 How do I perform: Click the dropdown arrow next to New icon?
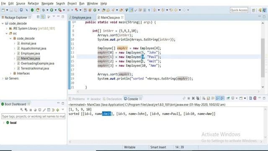[7, 10]
